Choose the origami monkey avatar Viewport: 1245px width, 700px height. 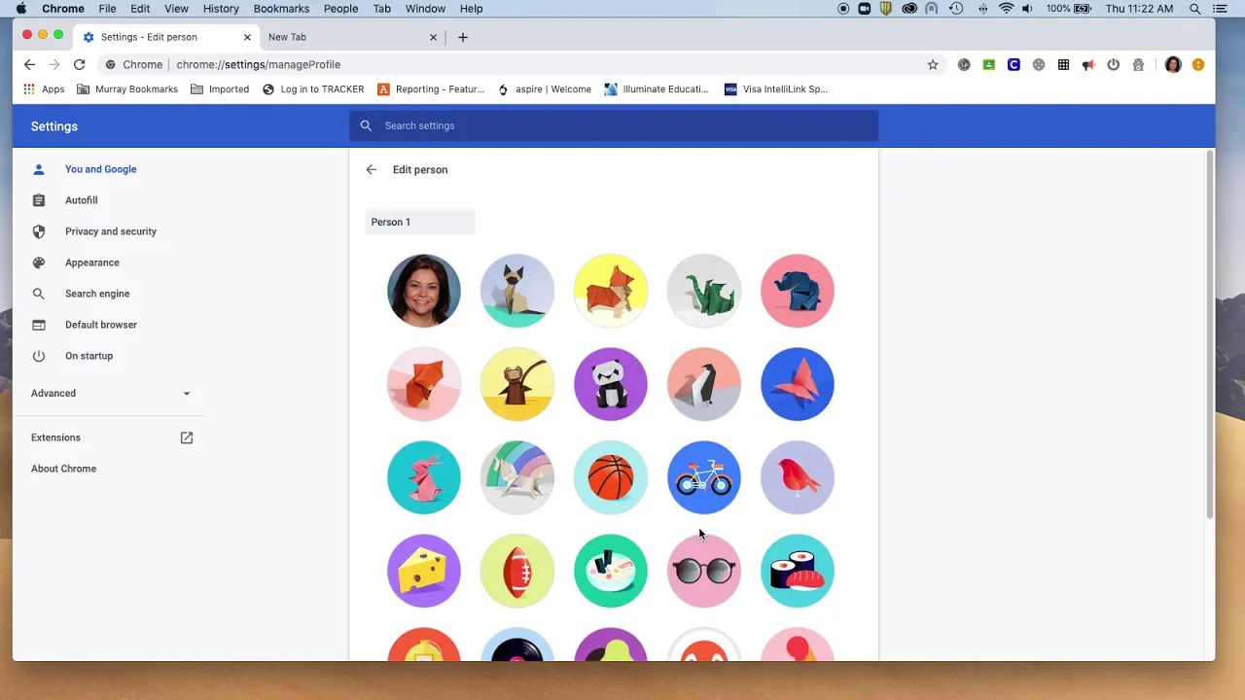point(517,384)
